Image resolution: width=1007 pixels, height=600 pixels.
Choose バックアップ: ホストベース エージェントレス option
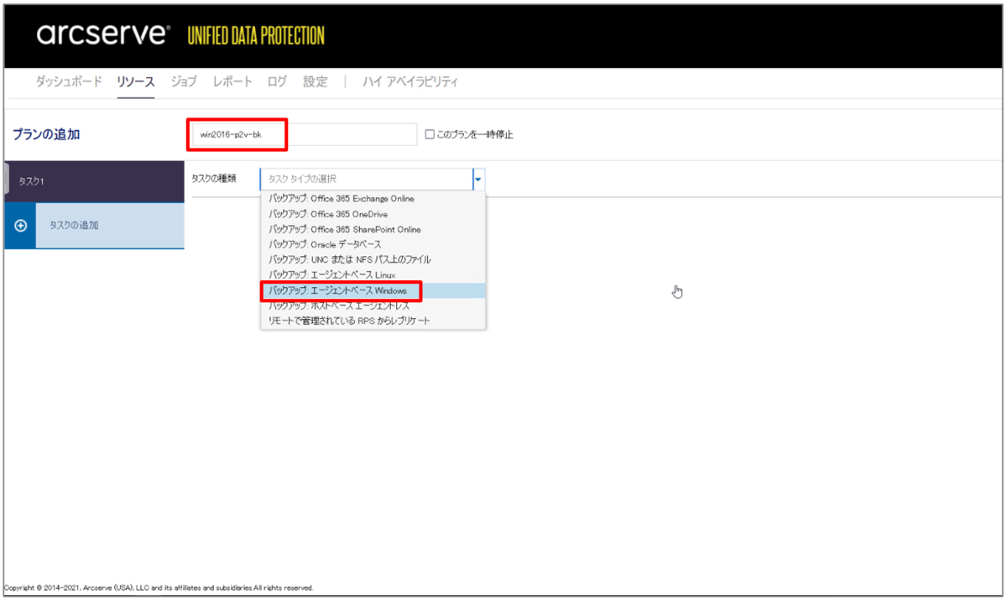(x=373, y=305)
